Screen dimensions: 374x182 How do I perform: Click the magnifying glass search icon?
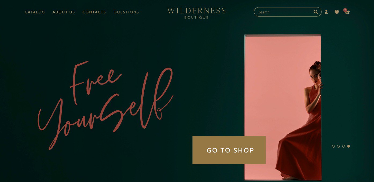(x=316, y=12)
